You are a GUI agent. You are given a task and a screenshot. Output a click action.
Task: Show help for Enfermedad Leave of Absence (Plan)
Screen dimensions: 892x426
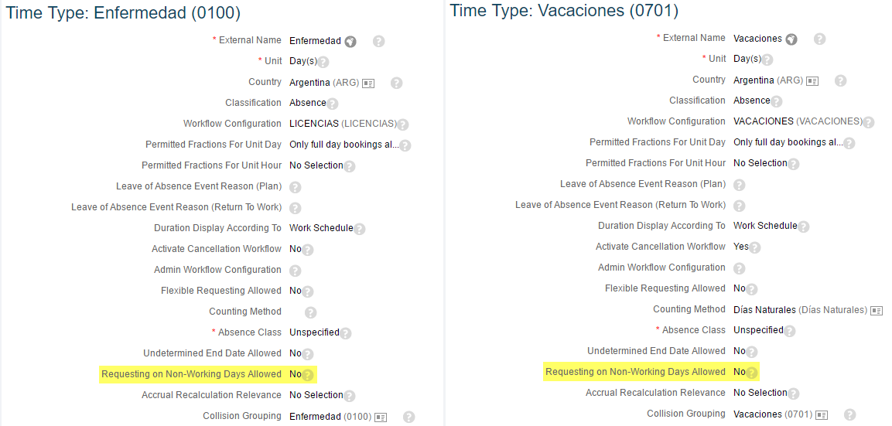296,187
